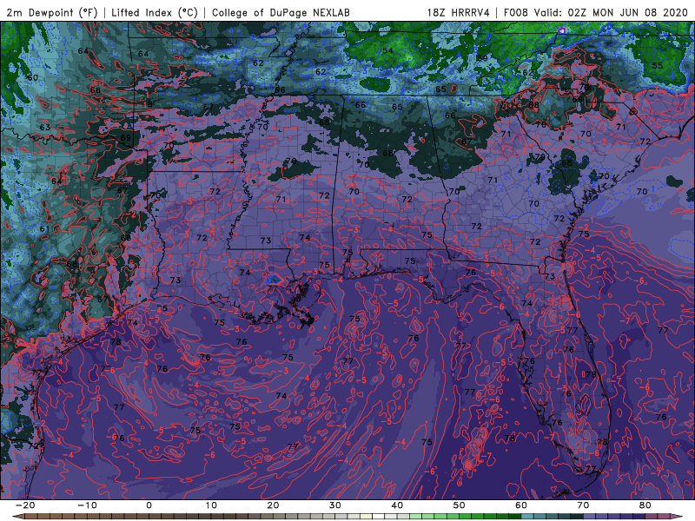The image size is (695, 521).
Task: Click the 54 dewpoint value in the green area
Action: [x=387, y=50]
